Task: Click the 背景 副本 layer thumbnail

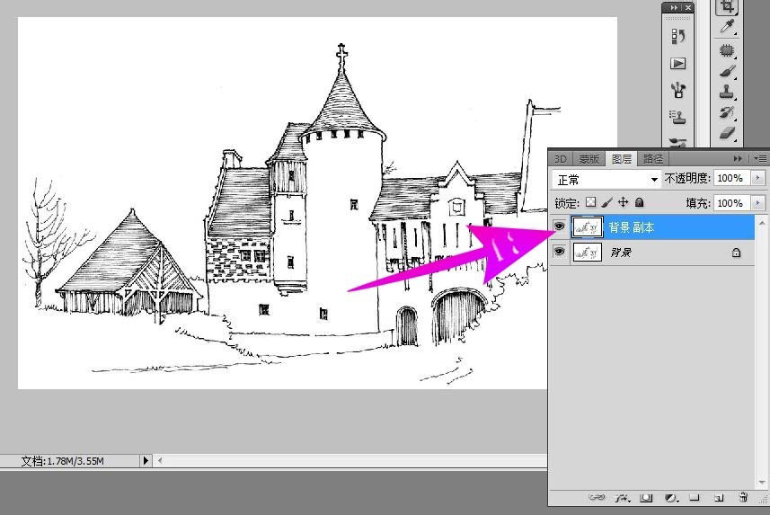Action: (x=588, y=227)
